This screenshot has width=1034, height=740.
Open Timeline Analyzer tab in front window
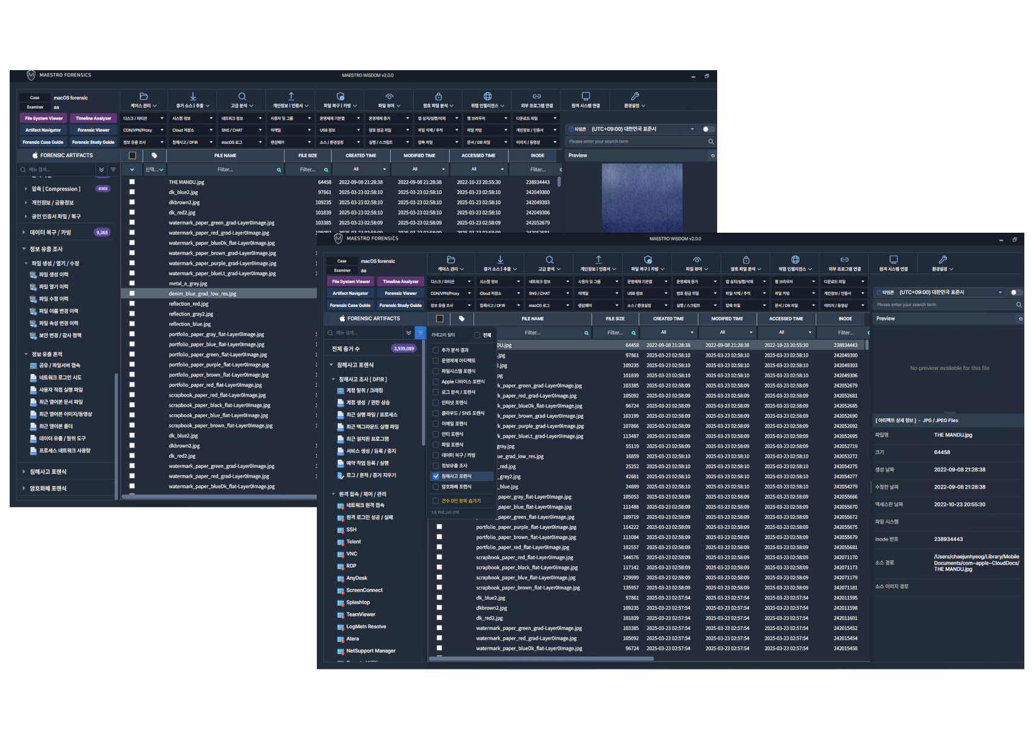click(x=401, y=282)
